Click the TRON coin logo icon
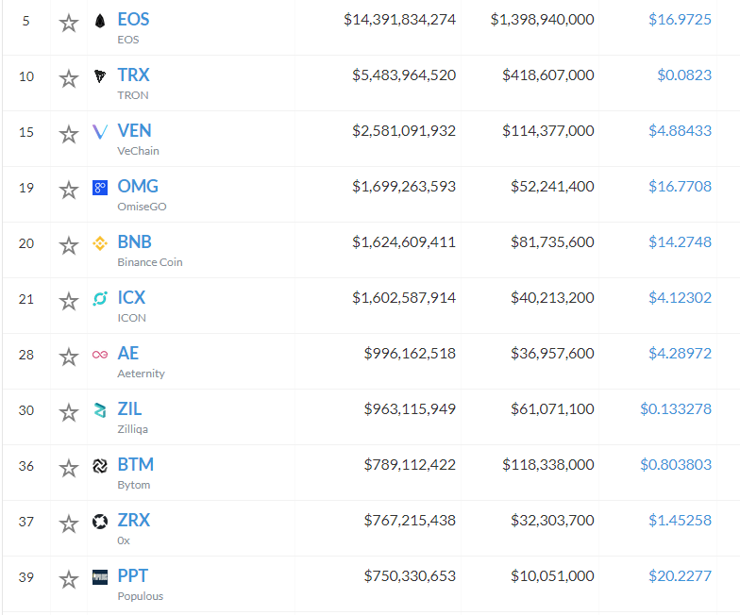The height and width of the screenshot is (615, 740). (x=100, y=75)
